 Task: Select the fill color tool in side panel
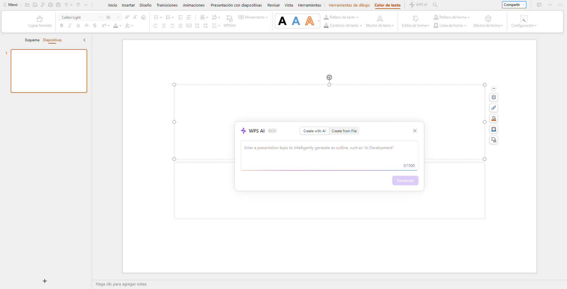(493, 118)
